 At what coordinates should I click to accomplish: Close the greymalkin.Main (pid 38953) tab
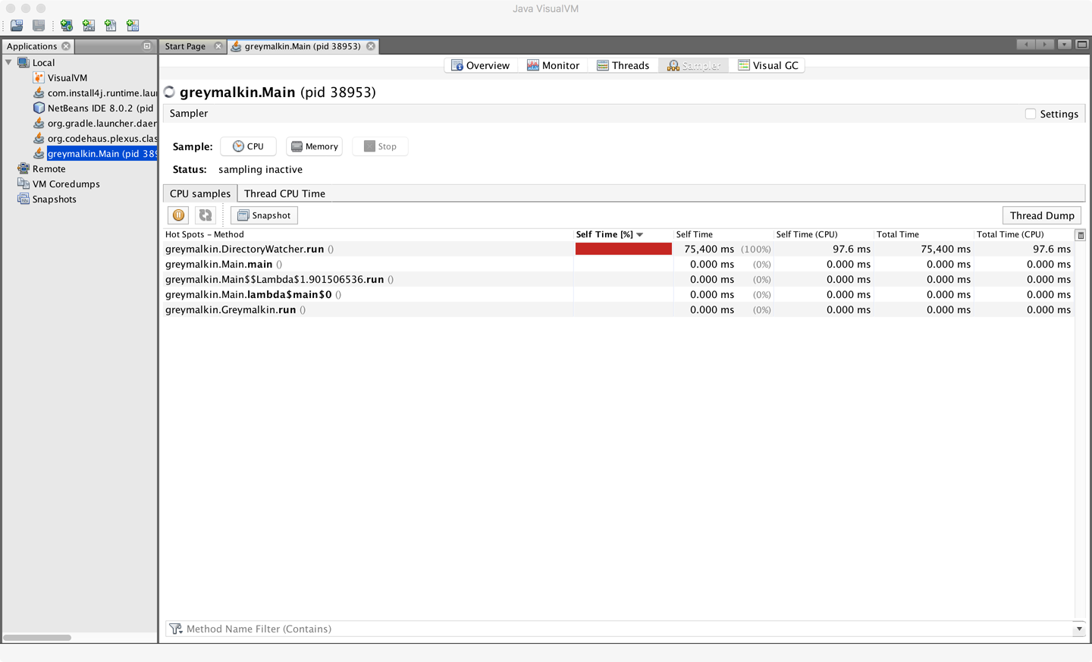[x=371, y=46]
